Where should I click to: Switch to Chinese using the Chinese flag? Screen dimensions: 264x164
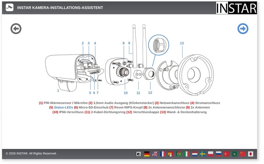[x=243, y=154]
